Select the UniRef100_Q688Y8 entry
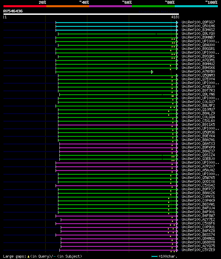This screenshot has width=221, height=259. click(198, 242)
